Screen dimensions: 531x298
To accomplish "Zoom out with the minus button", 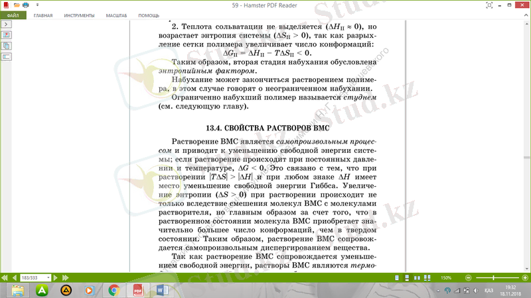I will click(x=469, y=277).
